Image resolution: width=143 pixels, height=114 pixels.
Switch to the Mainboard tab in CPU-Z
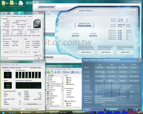coord(14,16)
